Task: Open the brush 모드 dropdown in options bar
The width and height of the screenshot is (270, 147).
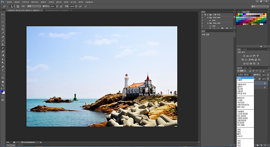Action: pos(34,6)
